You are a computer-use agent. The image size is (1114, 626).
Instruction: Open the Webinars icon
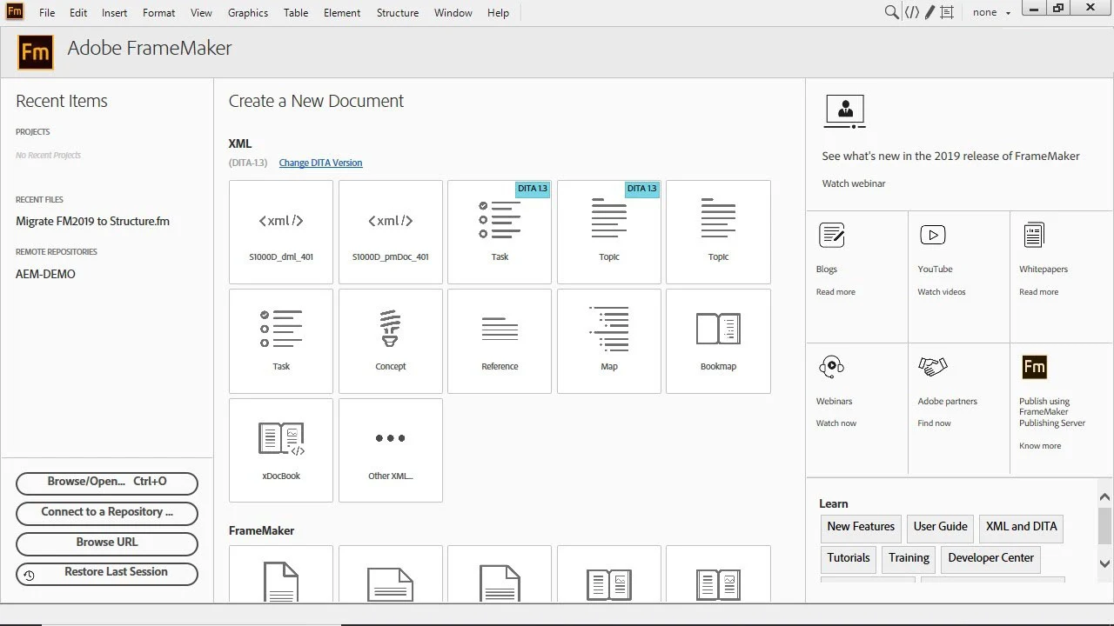click(x=831, y=367)
